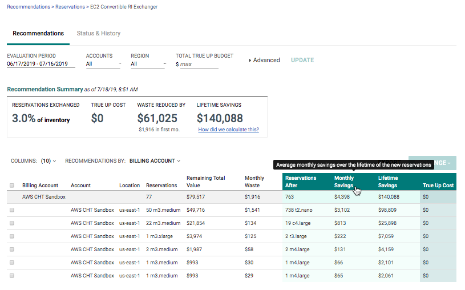Sort by Reservations After column header

click(x=301, y=182)
